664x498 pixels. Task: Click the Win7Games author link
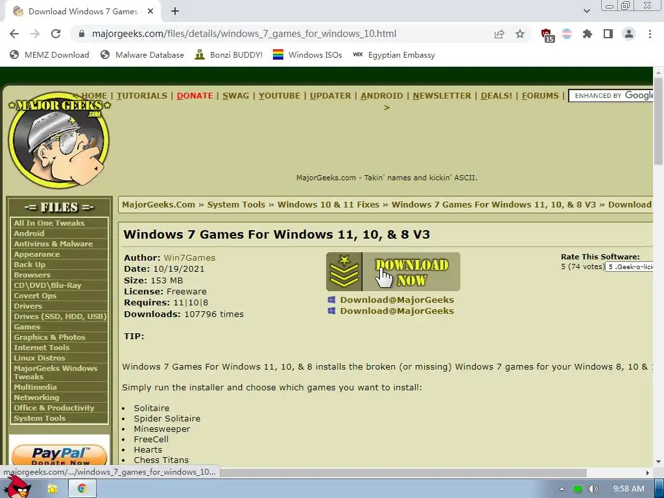(x=189, y=257)
